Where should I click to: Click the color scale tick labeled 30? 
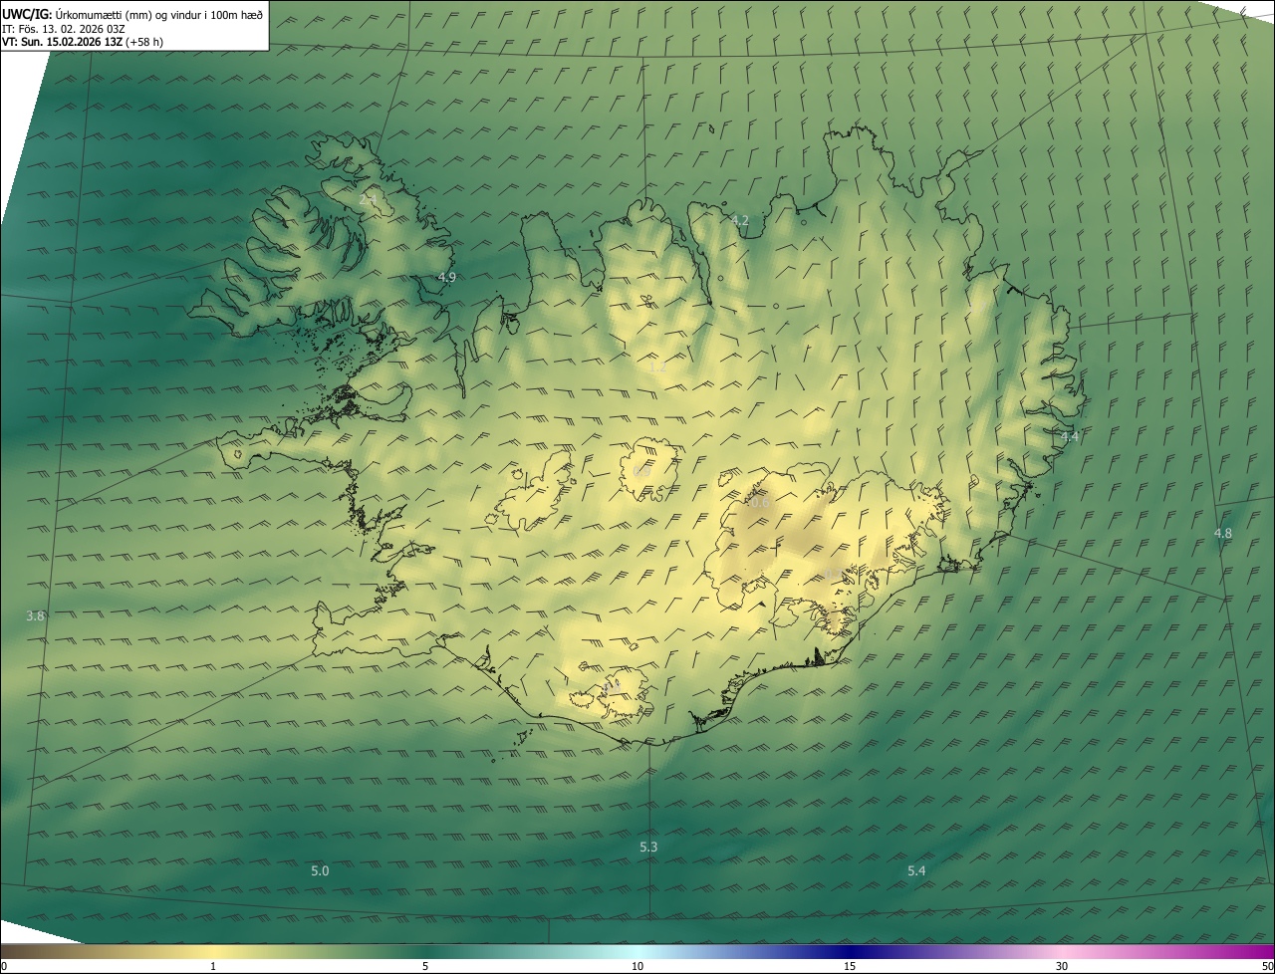[x=1062, y=966]
